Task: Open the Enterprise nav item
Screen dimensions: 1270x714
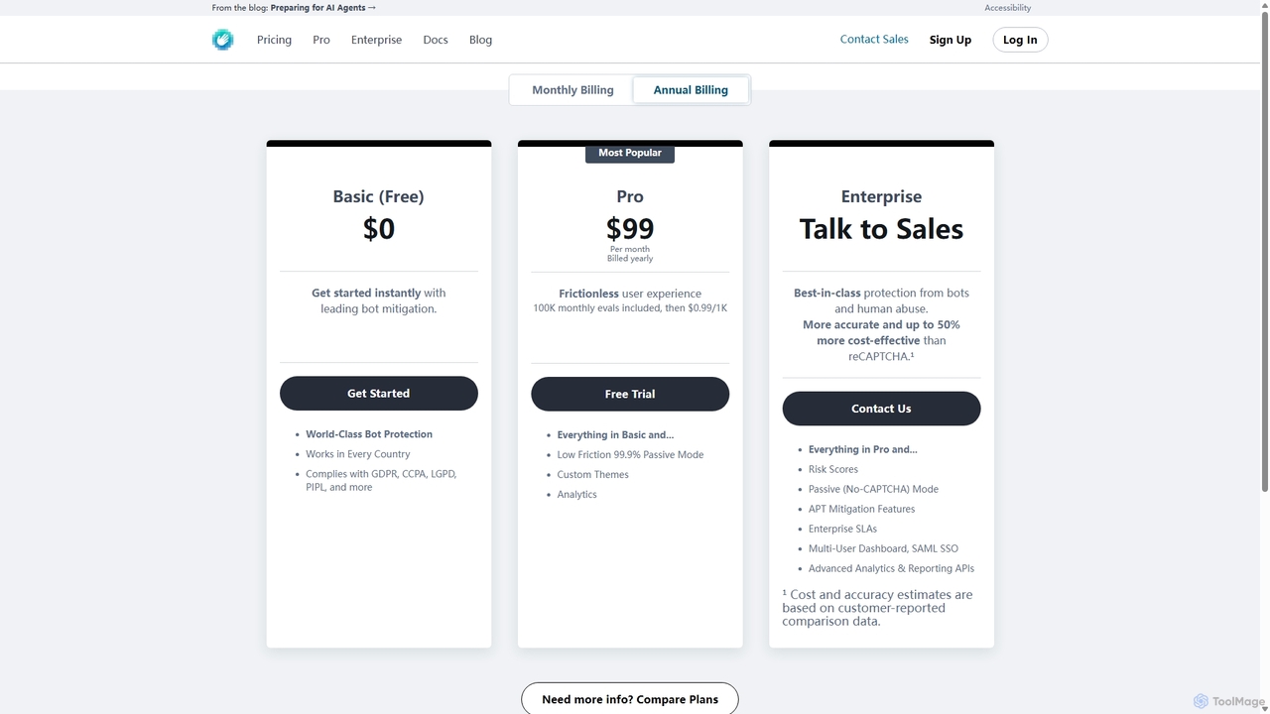Action: coord(376,40)
